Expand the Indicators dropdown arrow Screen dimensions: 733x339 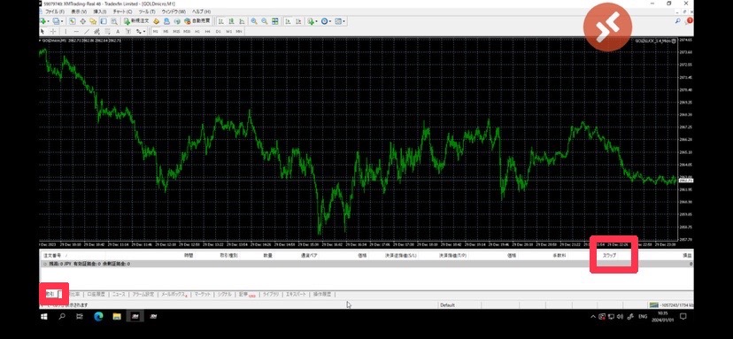(316, 21)
